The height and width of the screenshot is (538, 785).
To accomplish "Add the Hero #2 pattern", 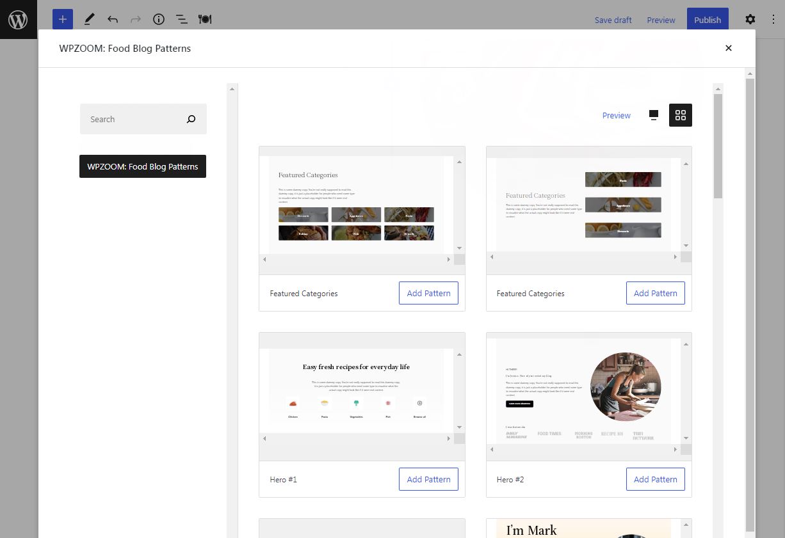I will [x=655, y=479].
